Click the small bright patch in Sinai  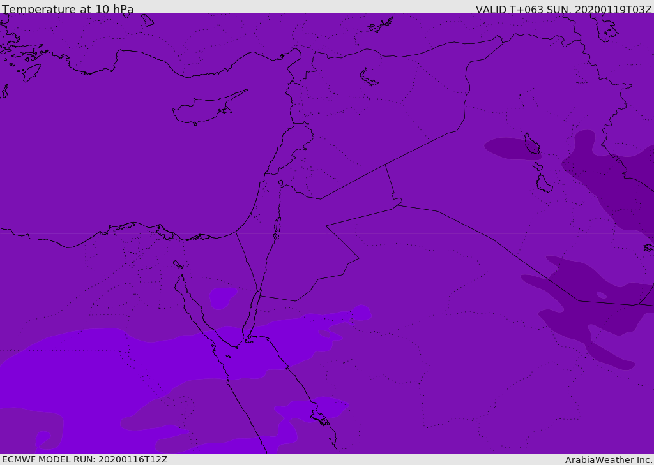222,298
